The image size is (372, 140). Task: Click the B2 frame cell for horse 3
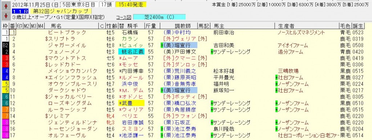tap(5, 45)
